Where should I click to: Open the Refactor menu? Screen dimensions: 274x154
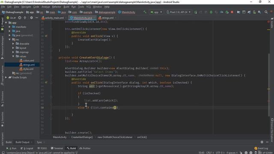pos(57,7)
